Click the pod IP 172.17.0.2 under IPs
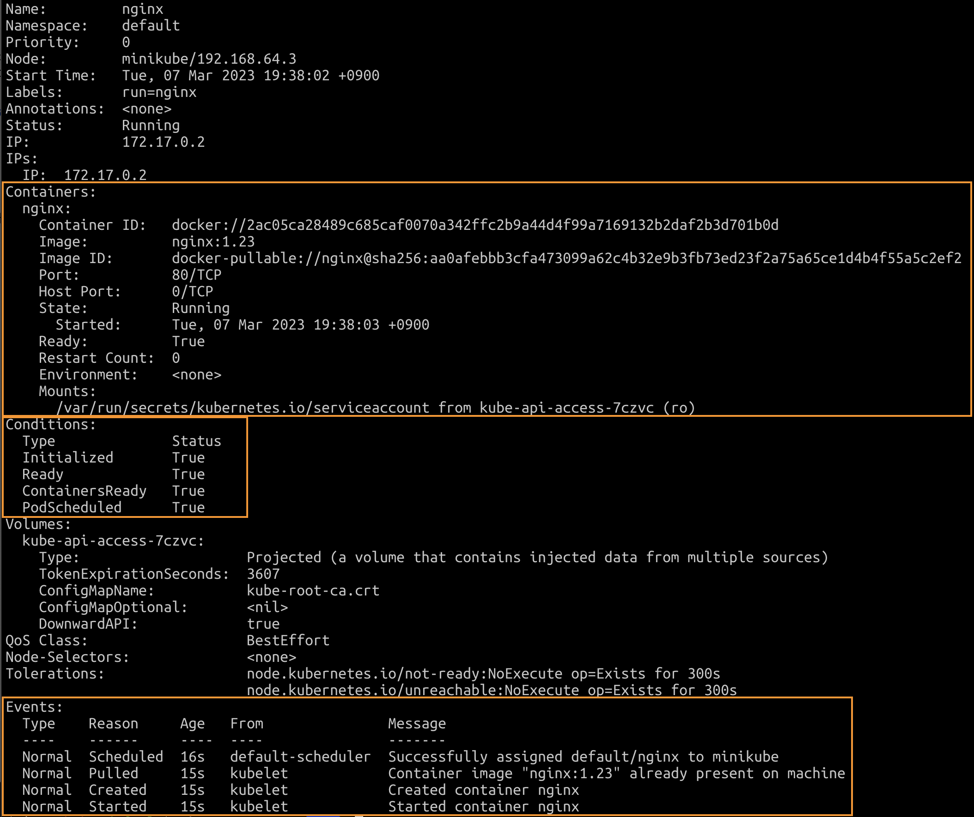 (x=105, y=175)
